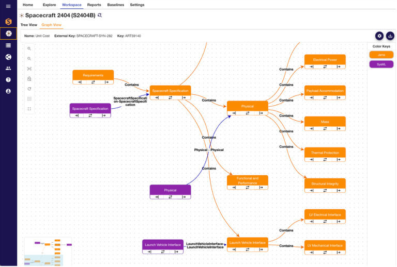The height and width of the screenshot is (267, 397).
Task: Click the refresh graph layout icon
Action: 29,89
